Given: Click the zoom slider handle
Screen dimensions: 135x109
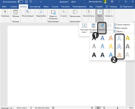Looking at the screenshot, I should pyautogui.click(x=118, y=108).
